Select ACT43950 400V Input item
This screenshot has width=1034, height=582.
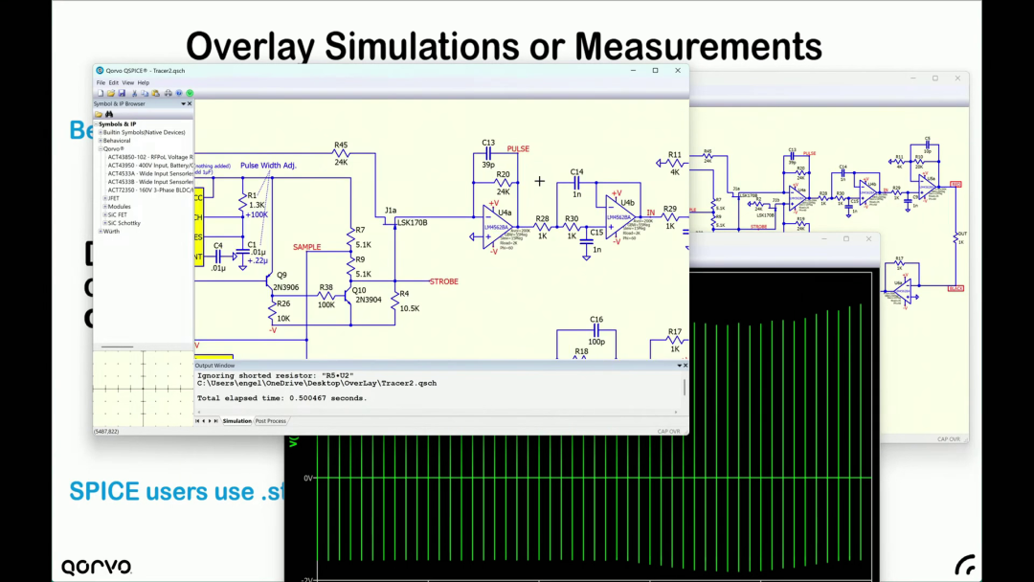(x=150, y=166)
